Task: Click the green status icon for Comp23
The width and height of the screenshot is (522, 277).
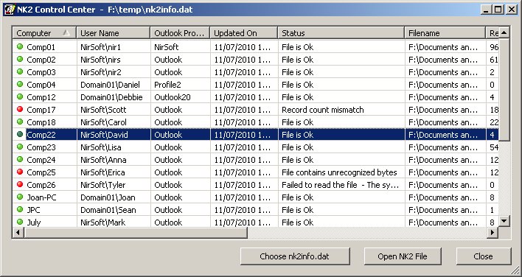Action: 20,147
